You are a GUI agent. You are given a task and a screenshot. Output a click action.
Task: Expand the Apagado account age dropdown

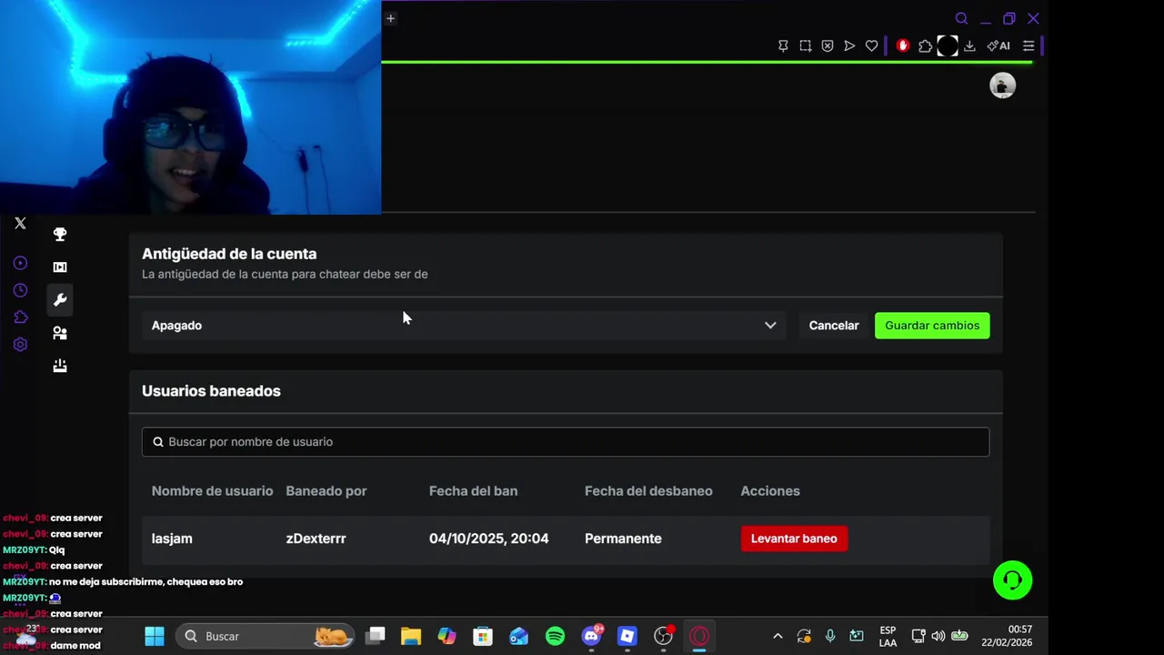point(464,326)
